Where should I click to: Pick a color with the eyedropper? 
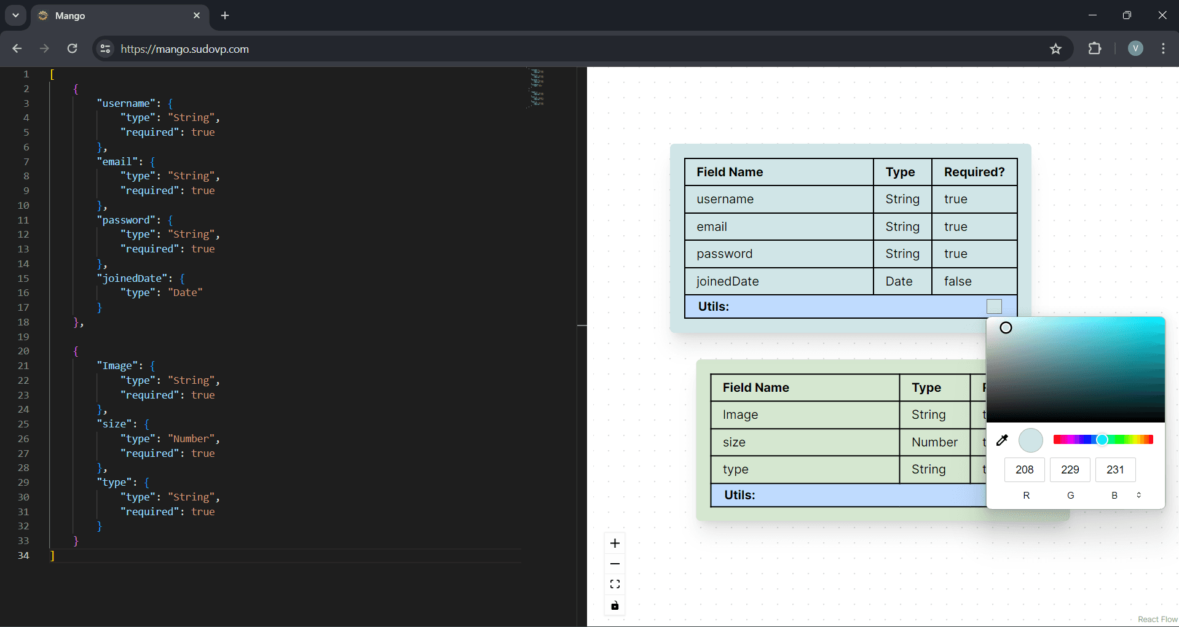pyautogui.click(x=1002, y=440)
